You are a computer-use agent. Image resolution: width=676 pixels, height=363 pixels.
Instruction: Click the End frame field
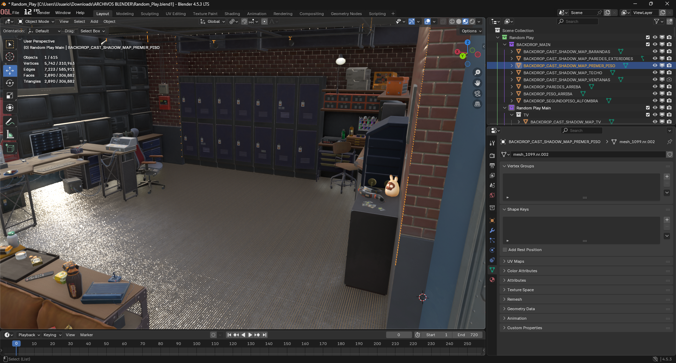(468, 335)
